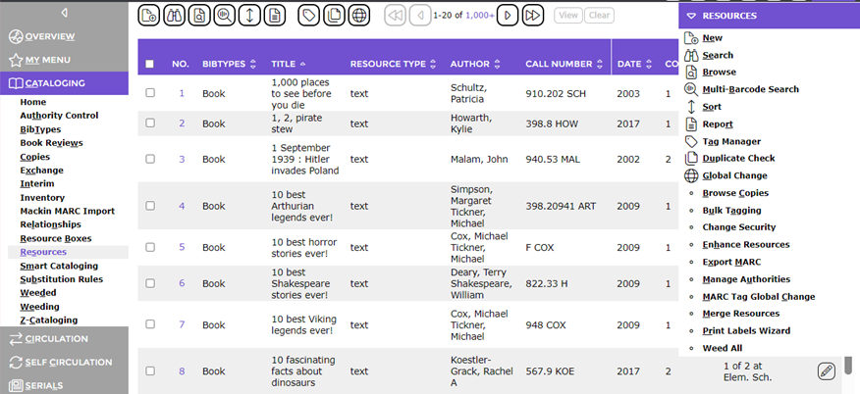The height and width of the screenshot is (394, 860).
Task: Check the box for row 1
Action: coord(150,93)
